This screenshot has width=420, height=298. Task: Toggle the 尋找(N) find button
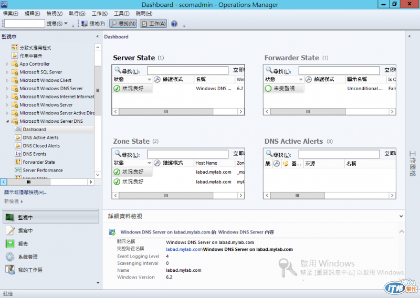pos(123,24)
